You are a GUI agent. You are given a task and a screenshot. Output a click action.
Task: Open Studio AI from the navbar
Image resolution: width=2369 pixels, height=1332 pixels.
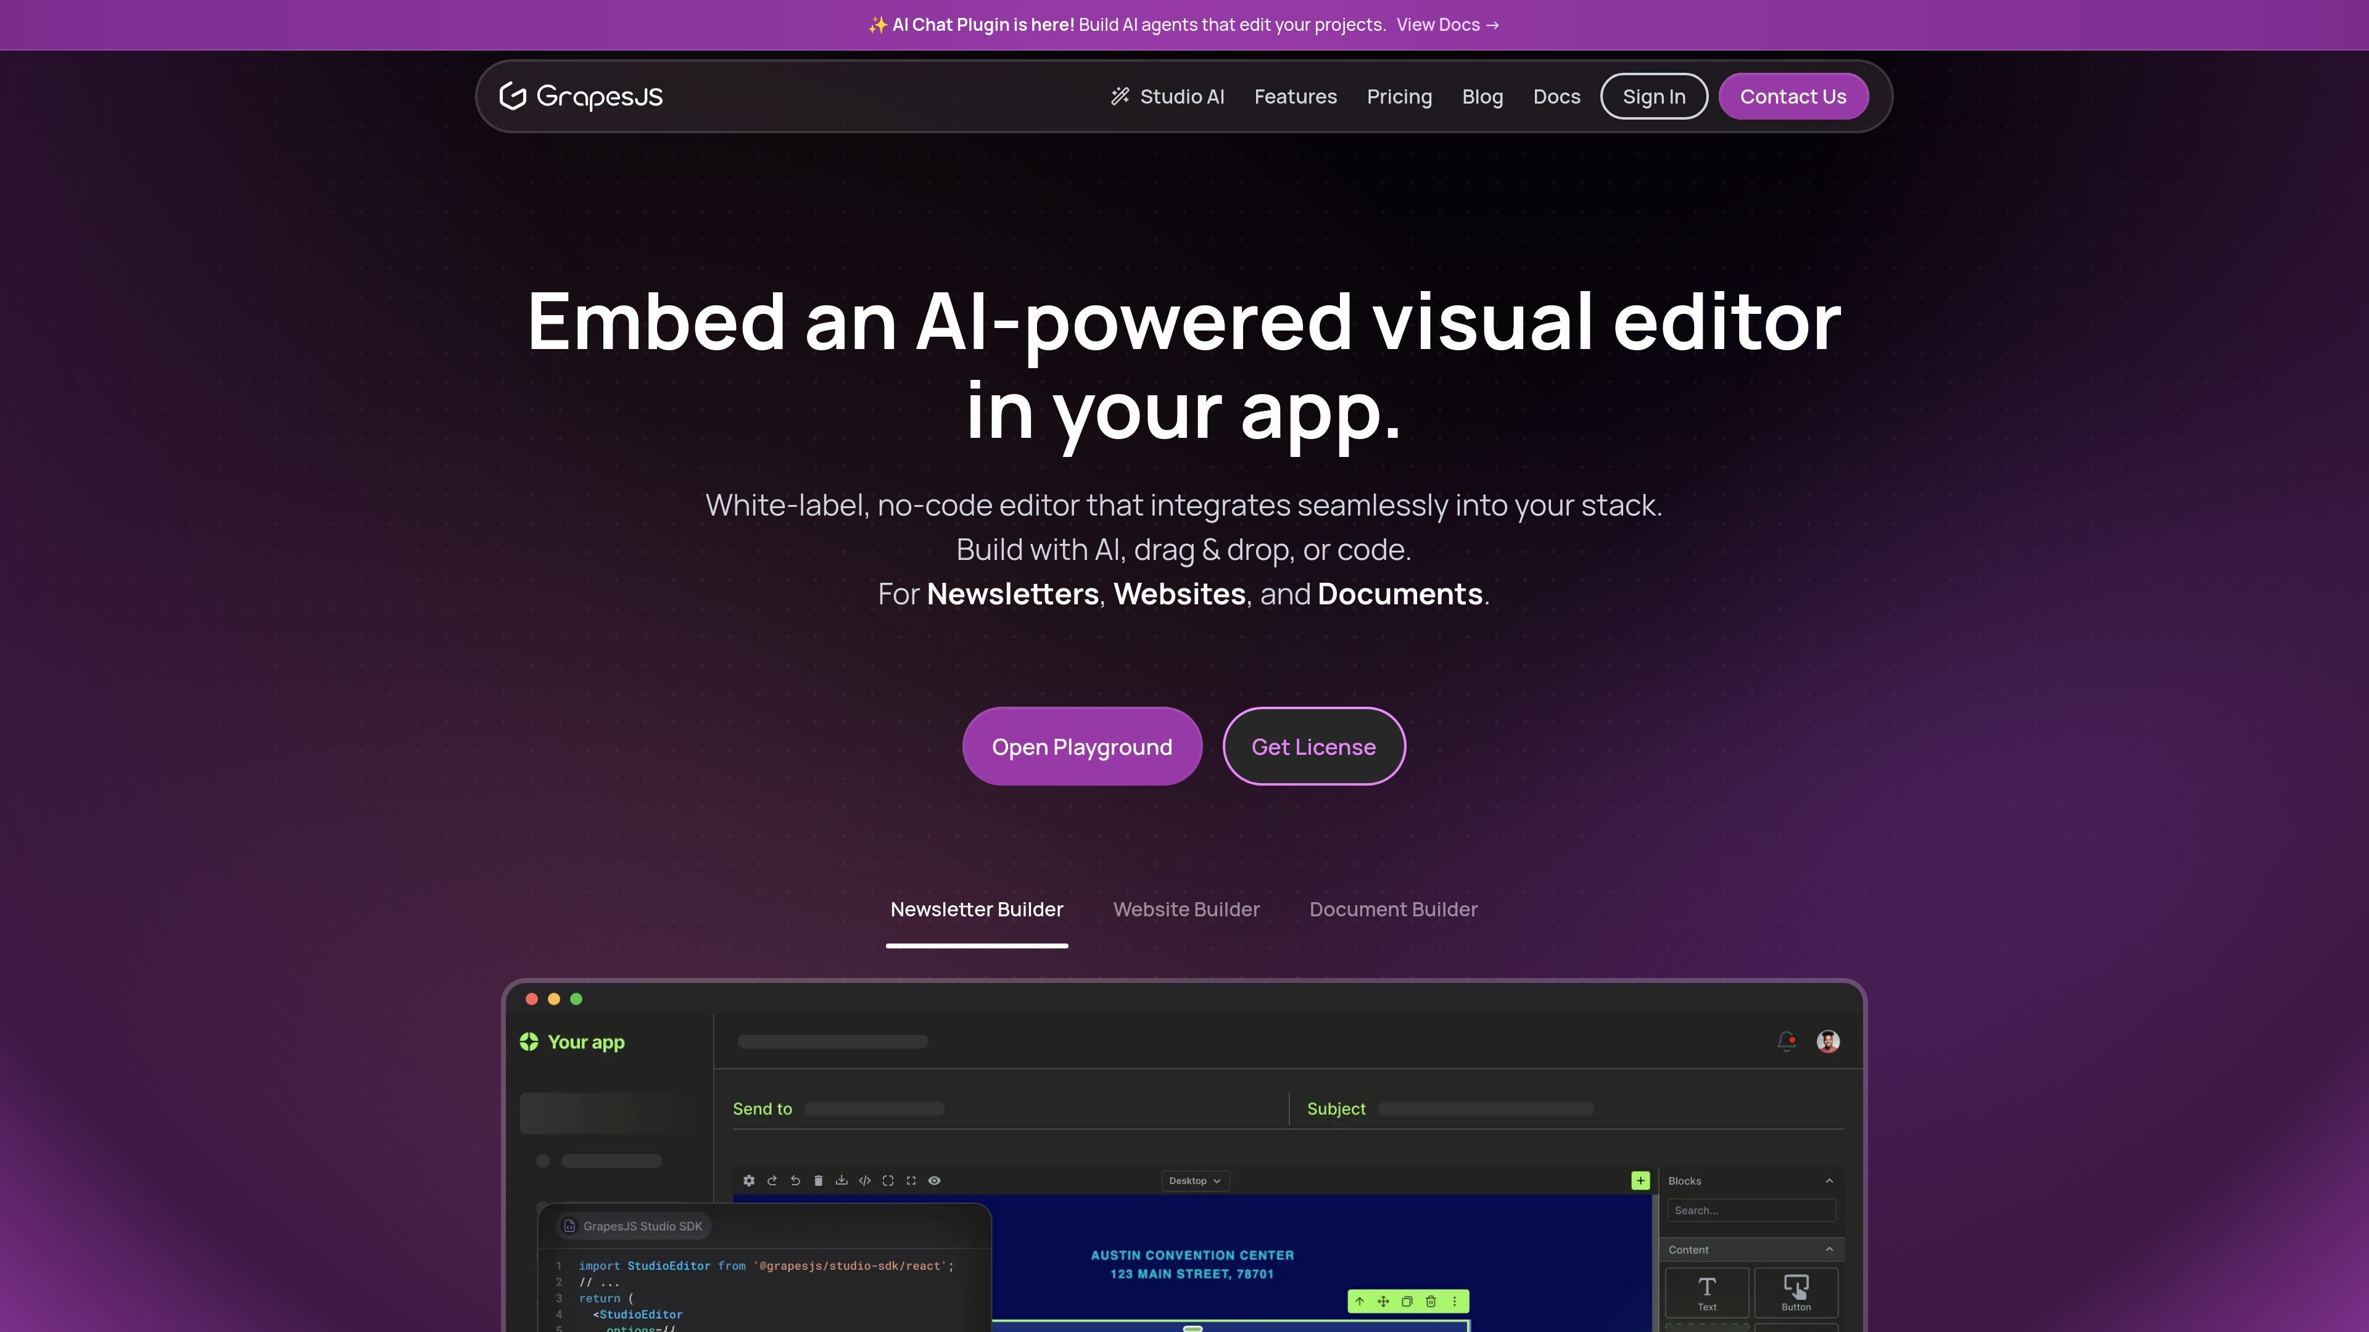point(1167,97)
